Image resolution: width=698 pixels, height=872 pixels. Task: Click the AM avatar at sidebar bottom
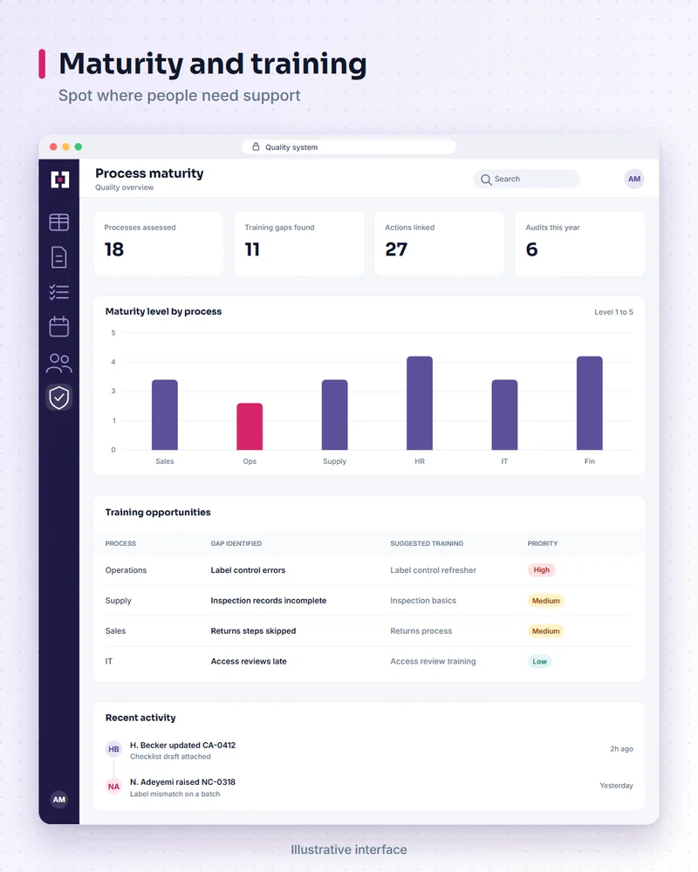59,800
